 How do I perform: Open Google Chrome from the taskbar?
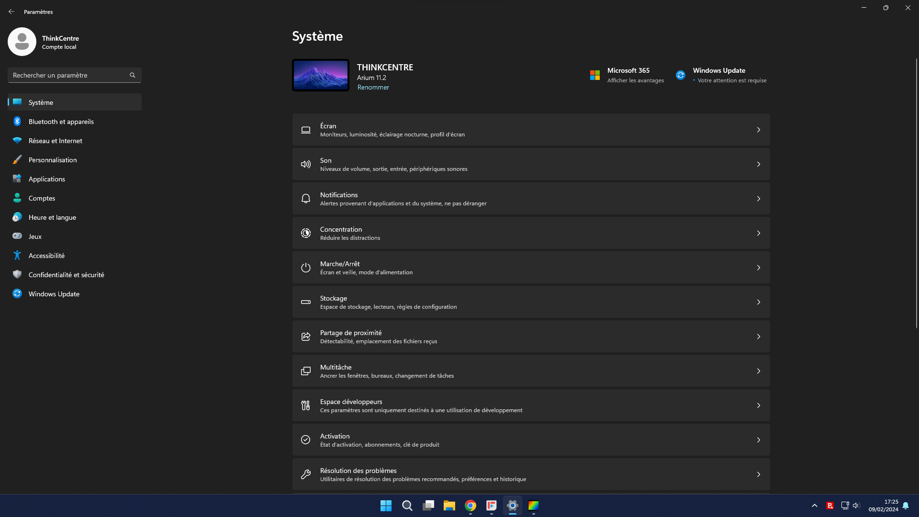point(470,506)
